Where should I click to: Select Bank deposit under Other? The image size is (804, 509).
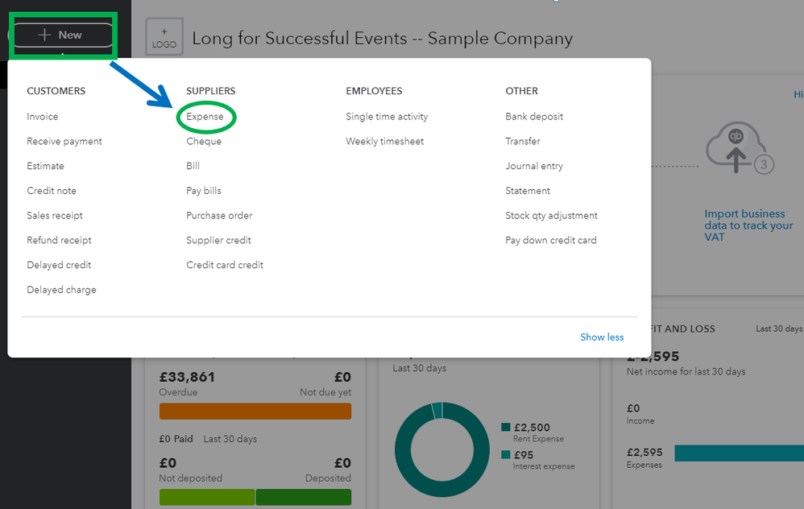point(534,117)
